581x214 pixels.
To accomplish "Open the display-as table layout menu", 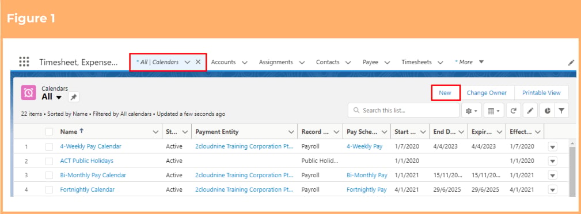I will click(493, 111).
